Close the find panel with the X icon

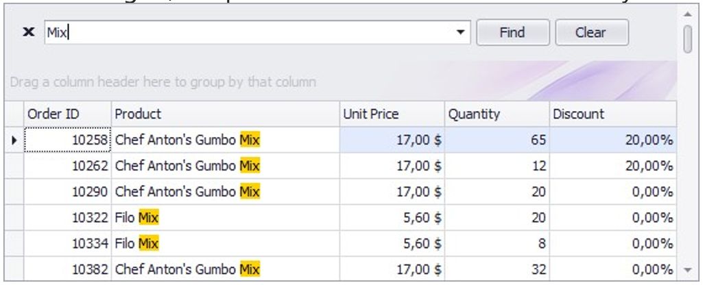[29, 32]
